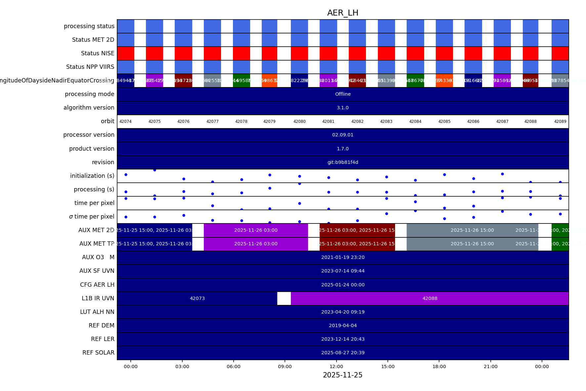Click the Offline processing mode bar text
This screenshot has width=586, height=391.
(342, 94)
